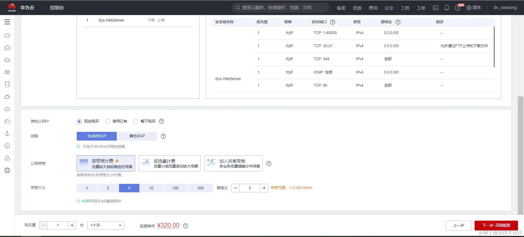524x237 pixels.
Task: Open the 1个月 duration dropdown
Action: pyautogui.click(x=106, y=225)
